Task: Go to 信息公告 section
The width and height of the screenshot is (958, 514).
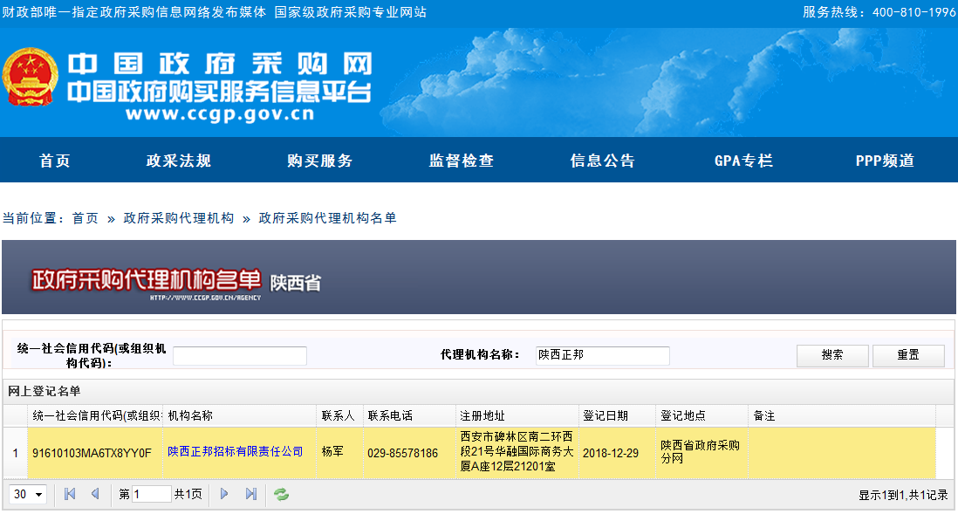Action: point(603,161)
